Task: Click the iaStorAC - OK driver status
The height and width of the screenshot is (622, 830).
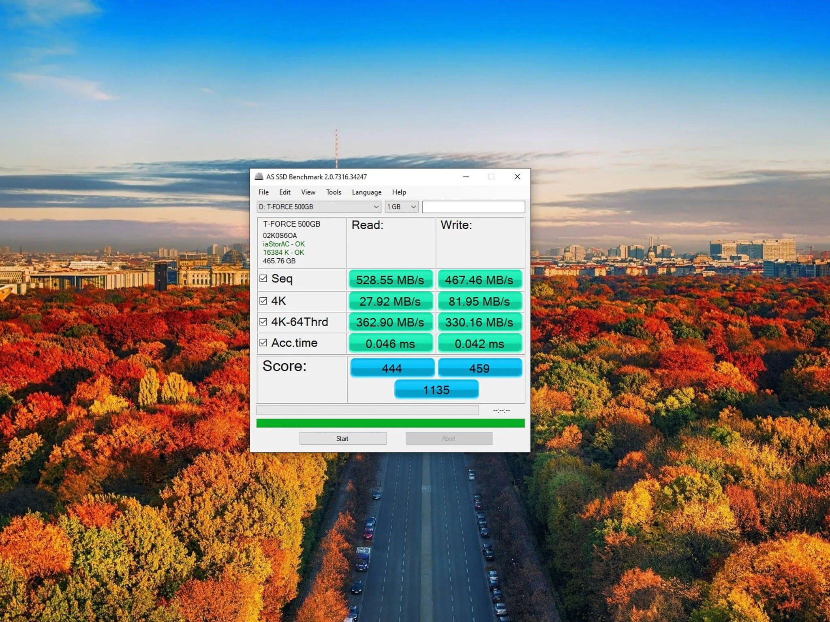Action: 284,244
